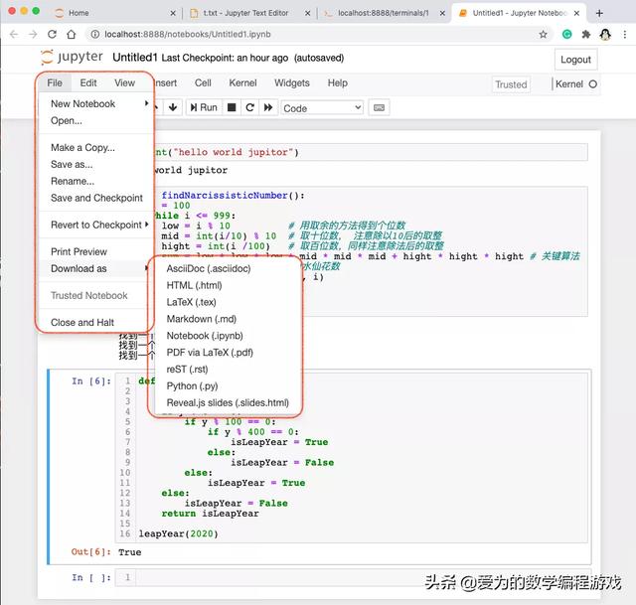The width and height of the screenshot is (636, 605).
Task: Expand Revert to Checkpoint submenu
Action: tap(97, 225)
